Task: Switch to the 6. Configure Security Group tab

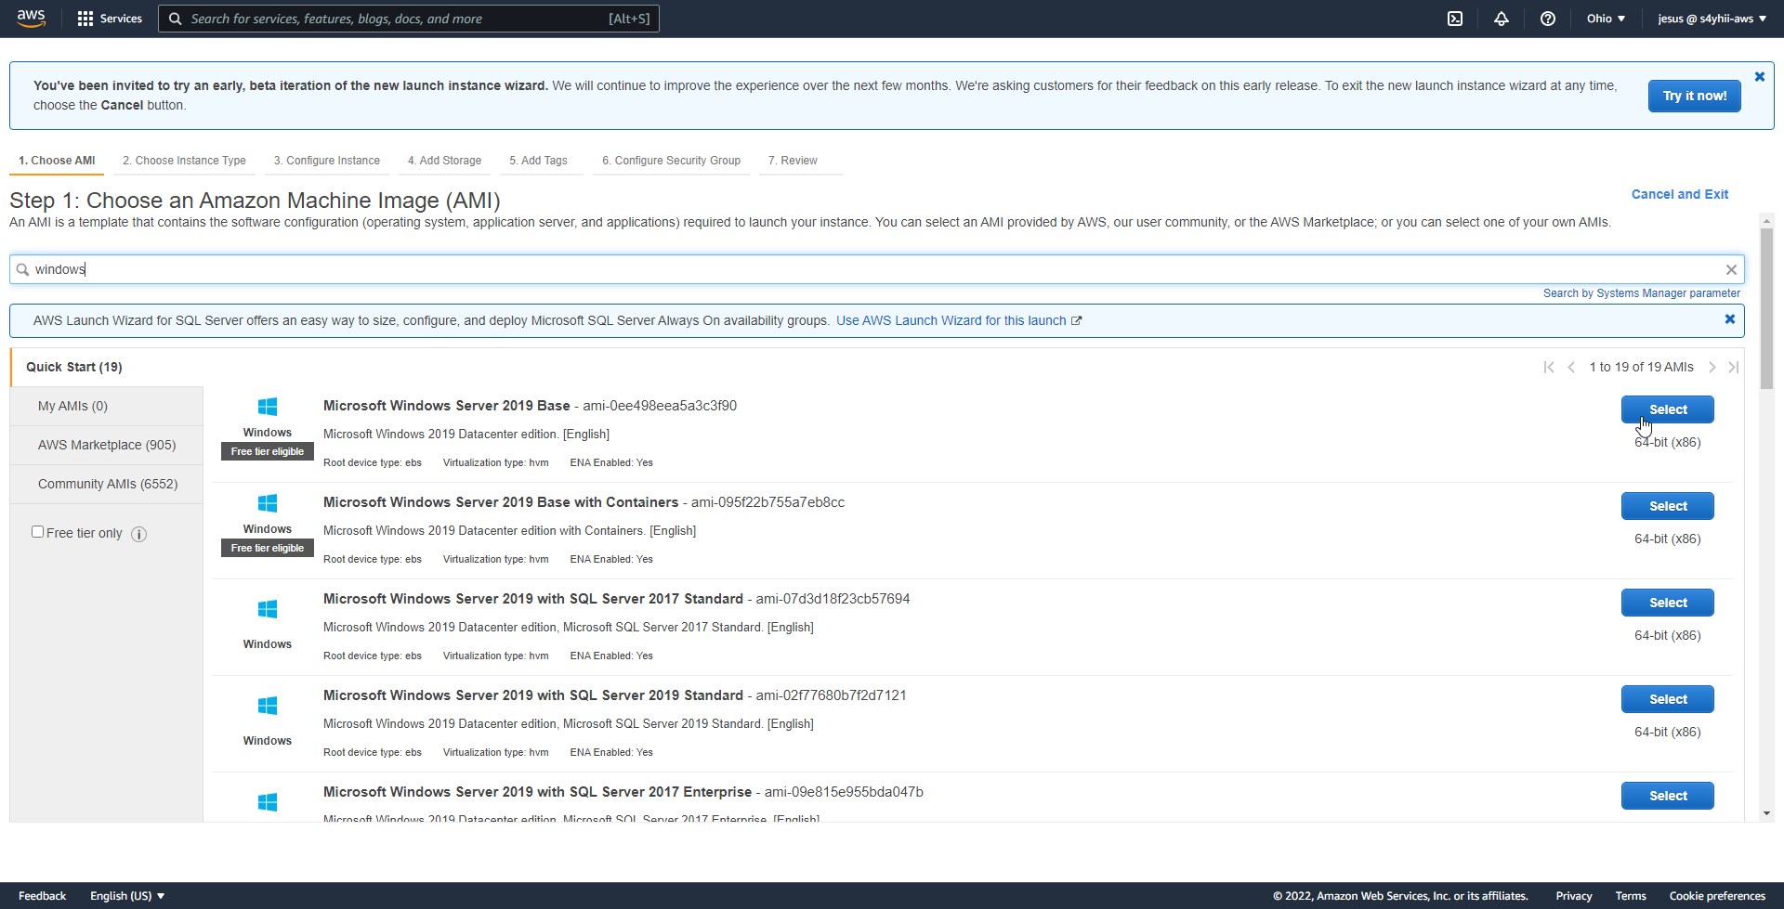Action: 671,161
